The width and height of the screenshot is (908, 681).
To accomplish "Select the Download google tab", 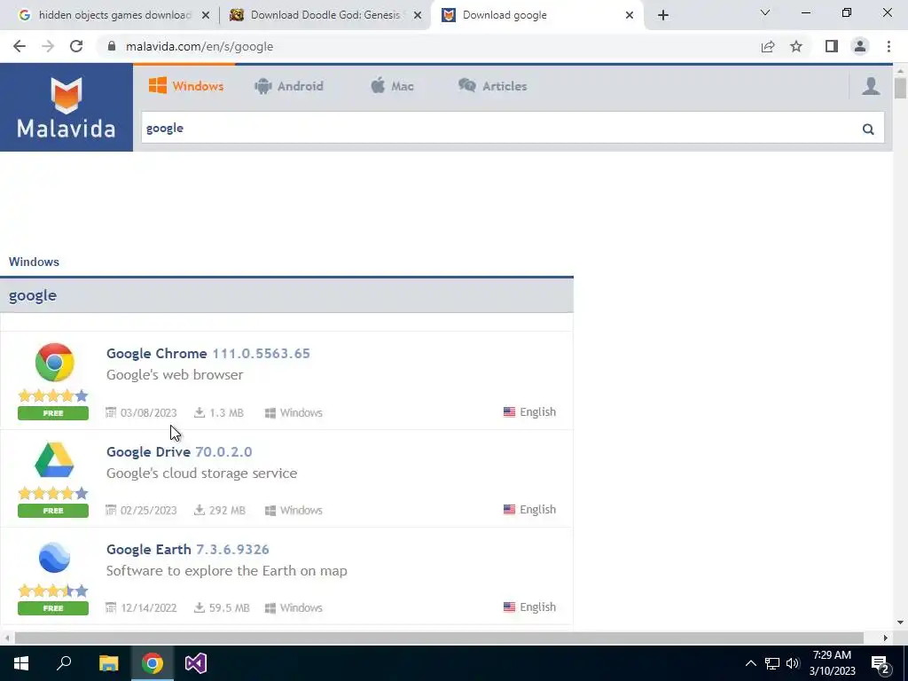I will point(536,15).
